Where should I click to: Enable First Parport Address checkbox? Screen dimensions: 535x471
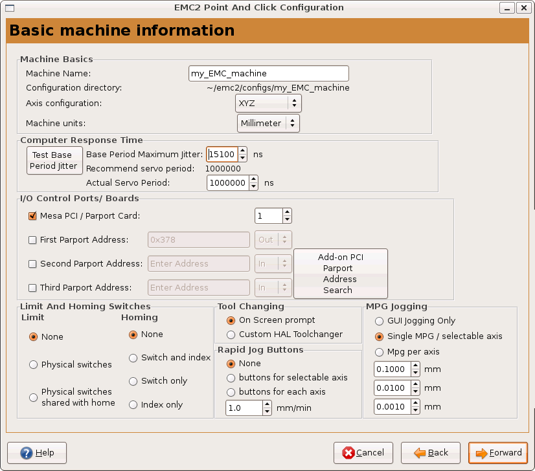coord(32,239)
